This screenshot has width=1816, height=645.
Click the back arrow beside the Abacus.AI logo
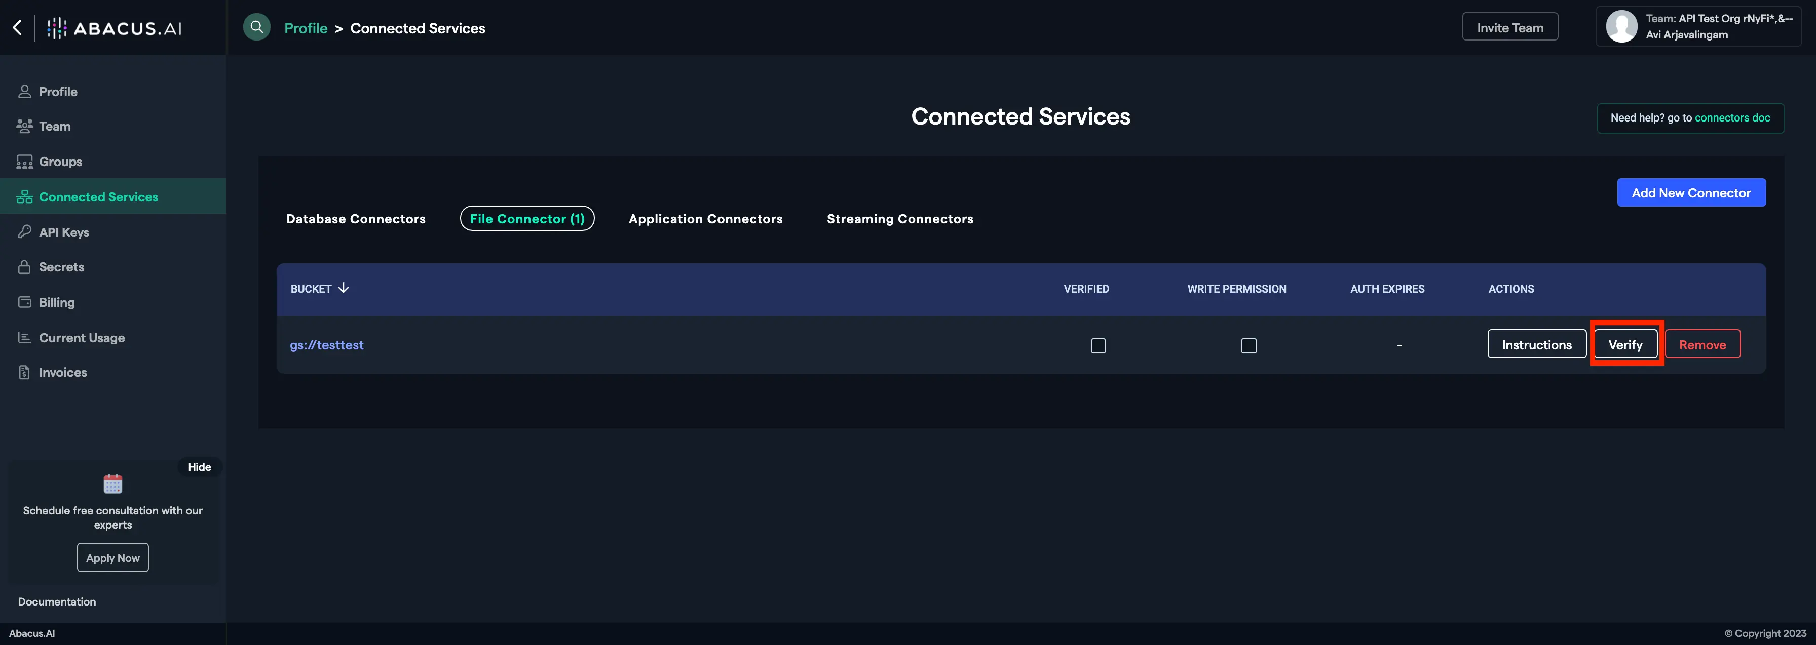pyautogui.click(x=18, y=27)
